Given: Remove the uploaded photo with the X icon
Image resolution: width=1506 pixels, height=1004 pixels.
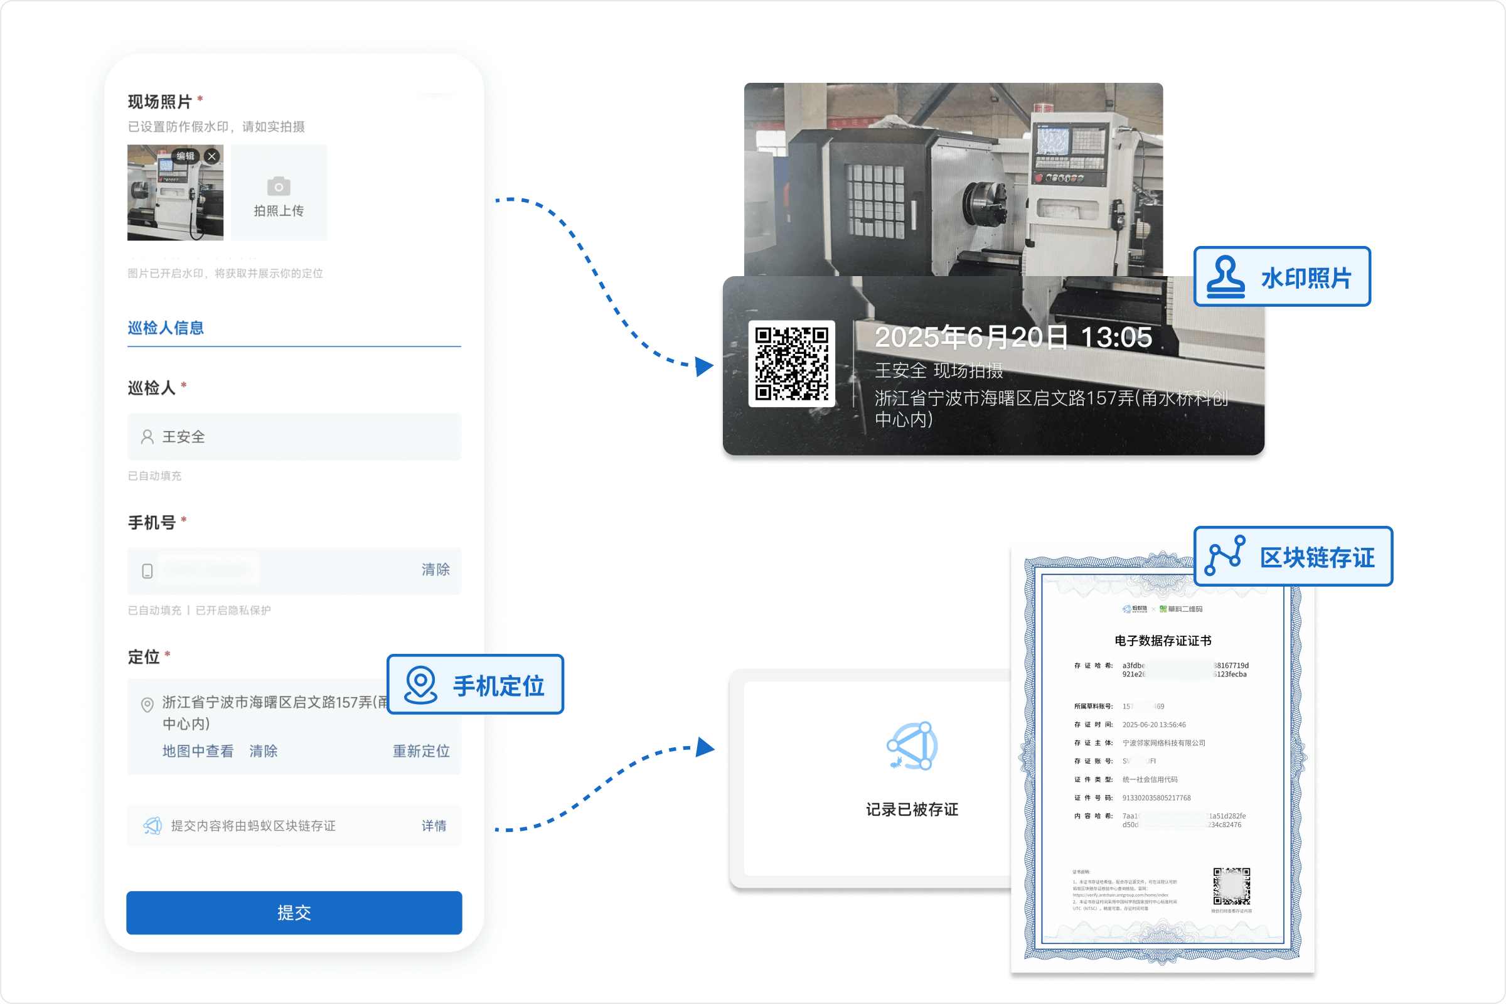Looking at the screenshot, I should (212, 156).
